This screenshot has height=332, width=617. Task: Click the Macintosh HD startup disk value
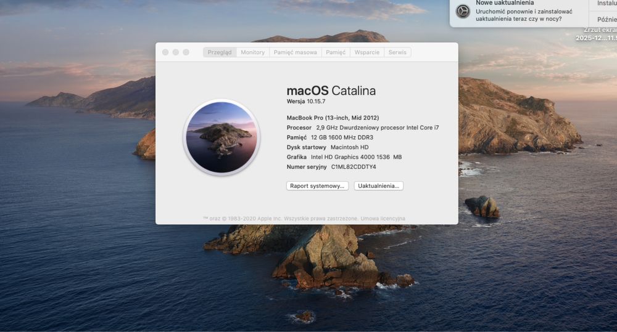pos(349,147)
